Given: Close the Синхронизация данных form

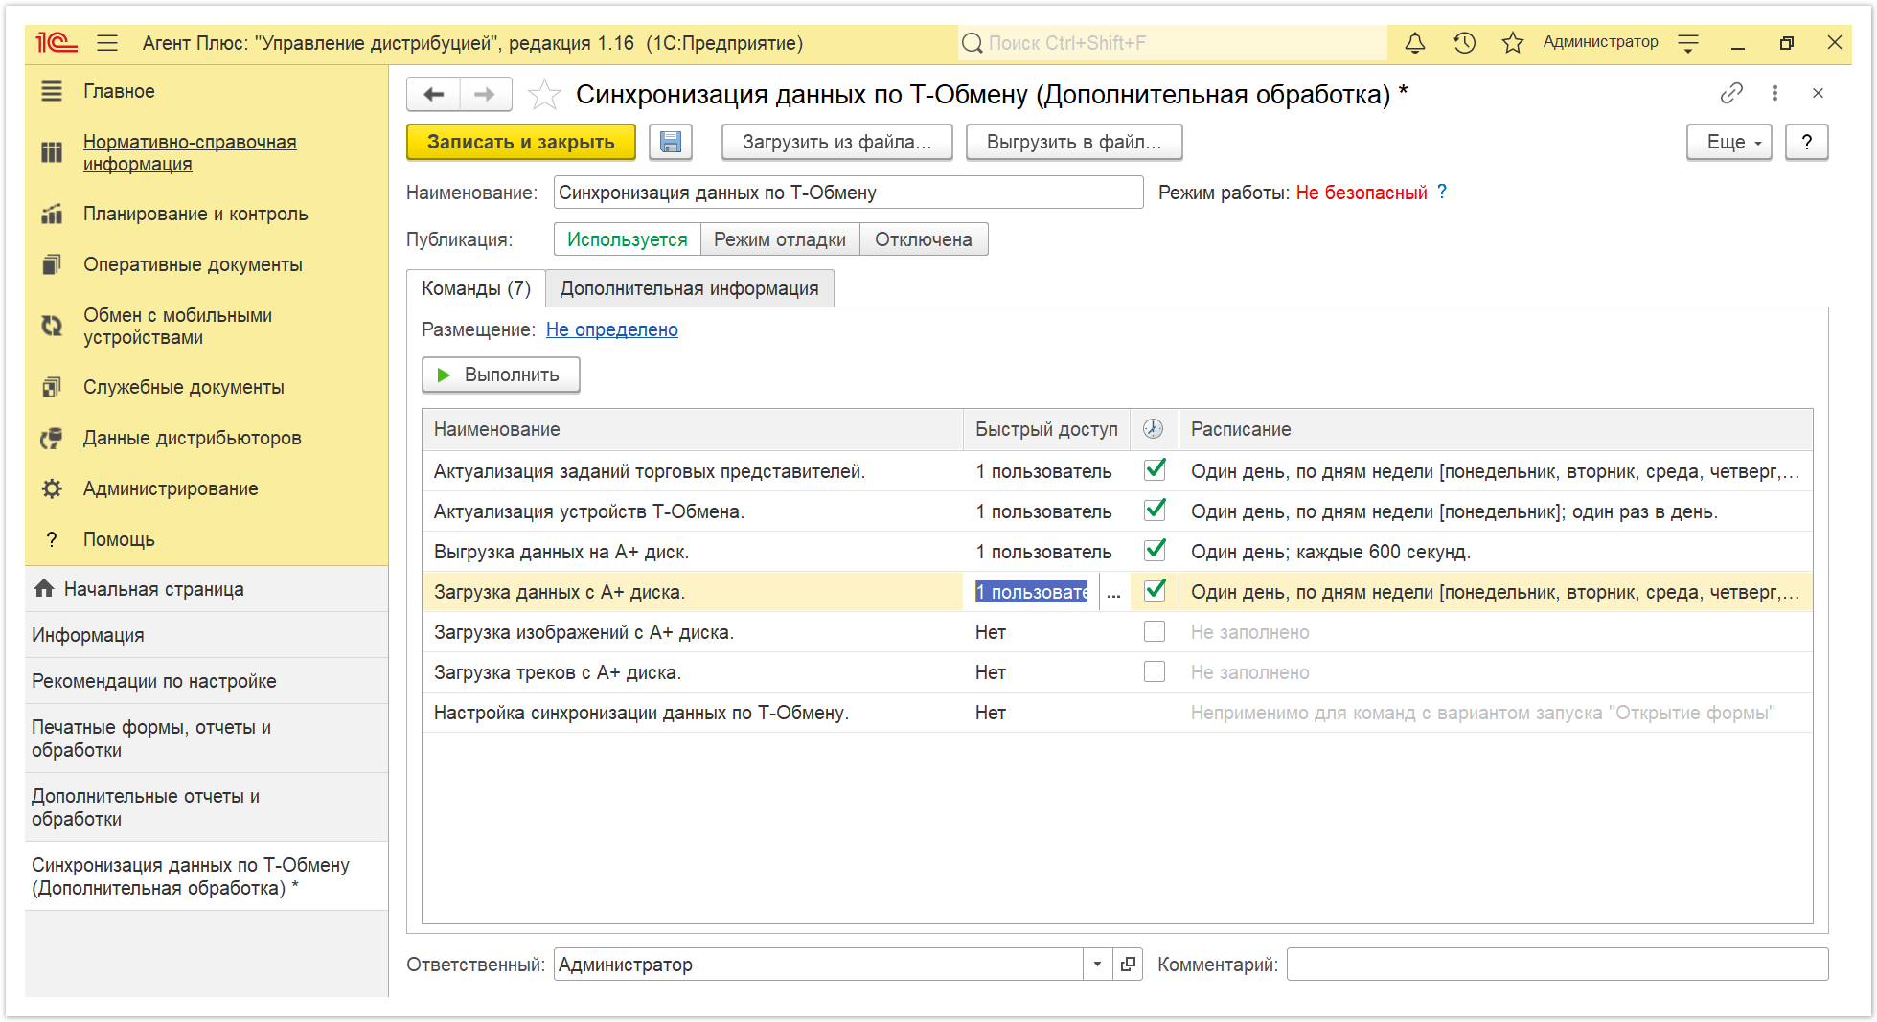Looking at the screenshot, I should (x=1818, y=93).
